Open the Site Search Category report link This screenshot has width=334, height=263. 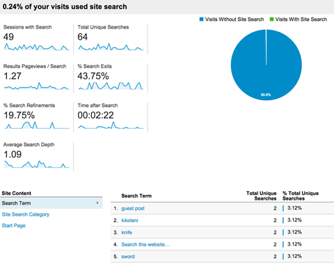pos(26,214)
